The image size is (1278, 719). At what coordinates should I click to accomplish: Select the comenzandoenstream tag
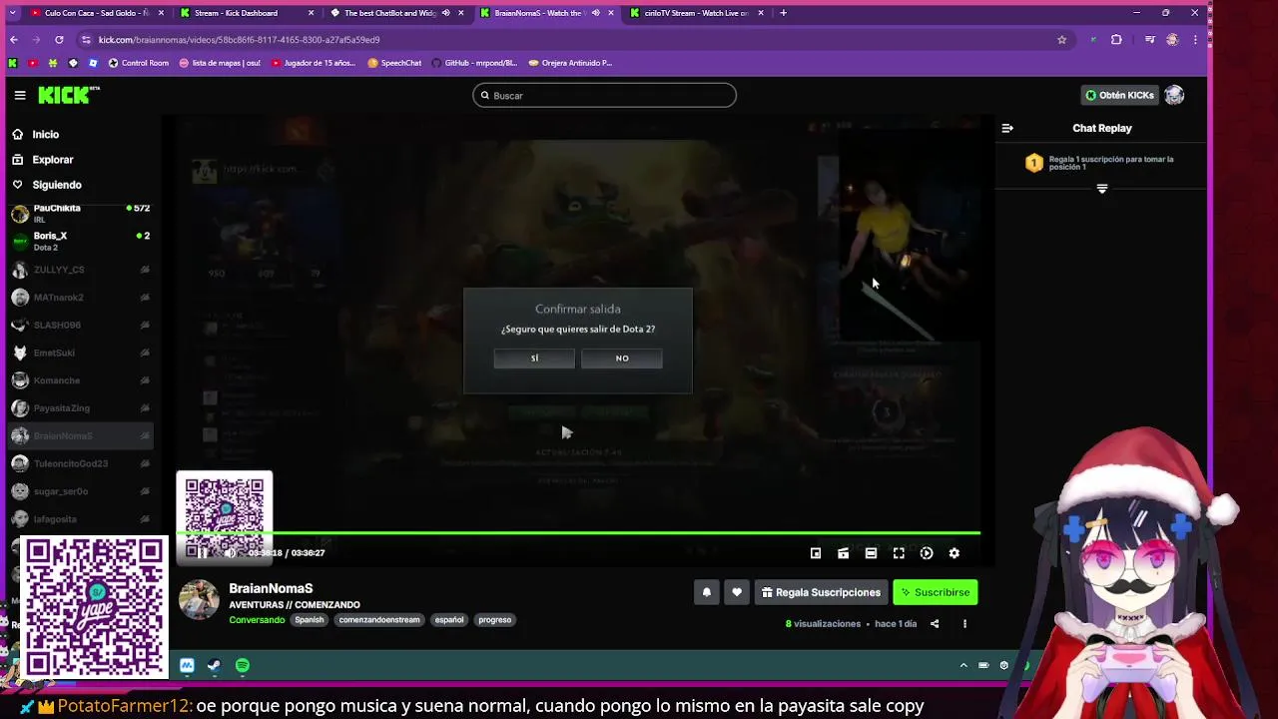(379, 620)
